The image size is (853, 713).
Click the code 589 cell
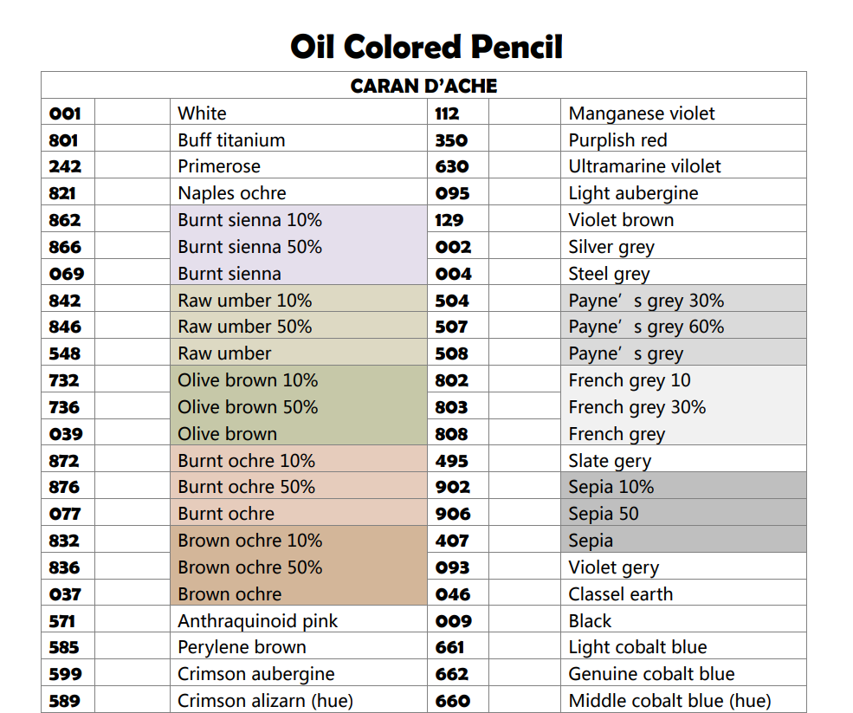pyautogui.click(x=68, y=700)
